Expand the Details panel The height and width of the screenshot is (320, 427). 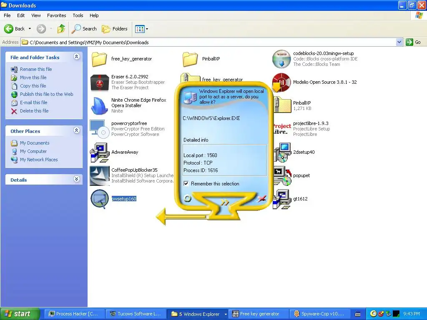[77, 179]
